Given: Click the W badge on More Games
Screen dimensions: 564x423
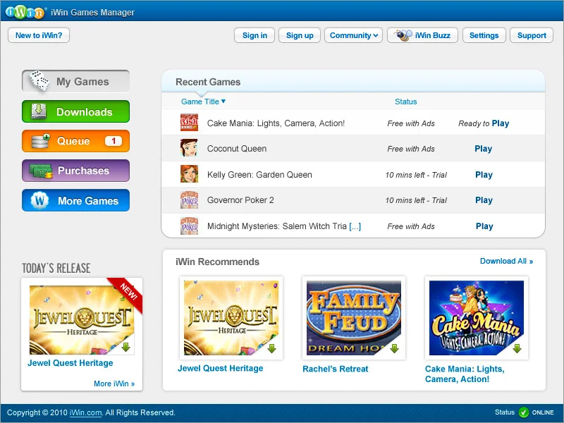Looking at the screenshot, I should click(x=39, y=200).
